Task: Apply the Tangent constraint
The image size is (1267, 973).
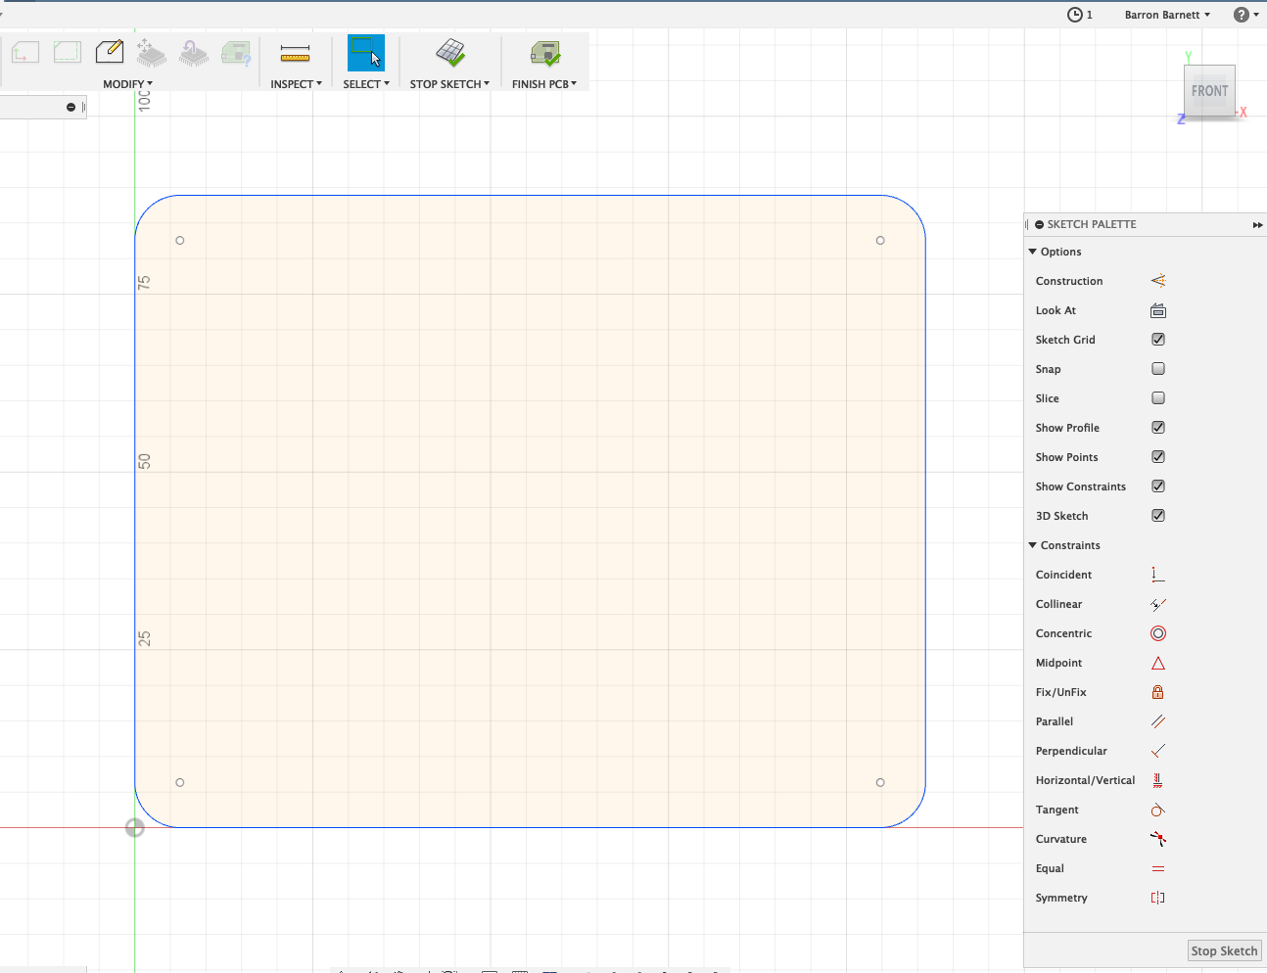Action: click(1157, 810)
